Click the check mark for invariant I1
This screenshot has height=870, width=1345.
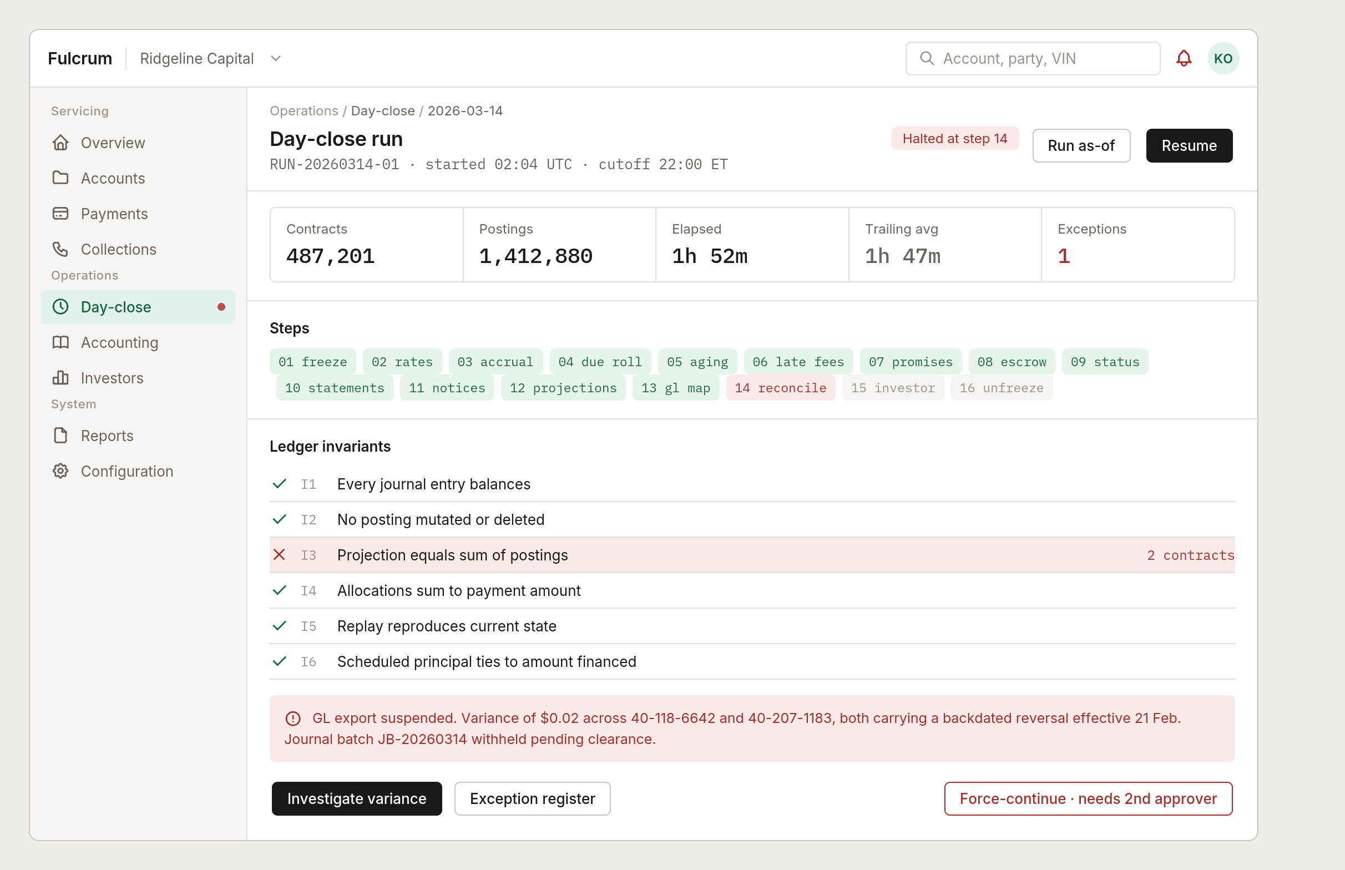pos(279,484)
